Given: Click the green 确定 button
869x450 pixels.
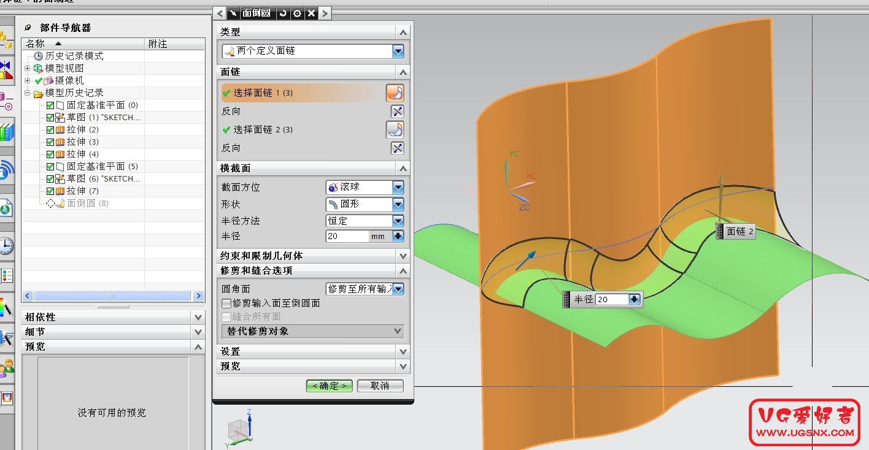Looking at the screenshot, I should coord(330,386).
